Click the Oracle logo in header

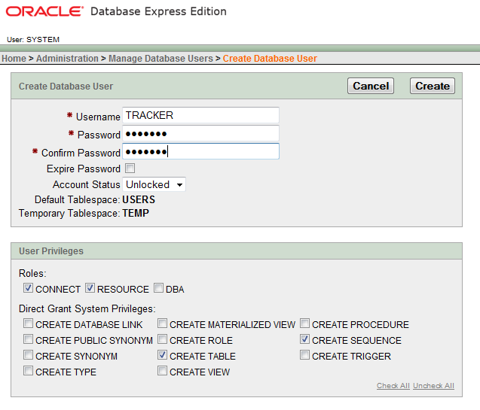tap(43, 12)
